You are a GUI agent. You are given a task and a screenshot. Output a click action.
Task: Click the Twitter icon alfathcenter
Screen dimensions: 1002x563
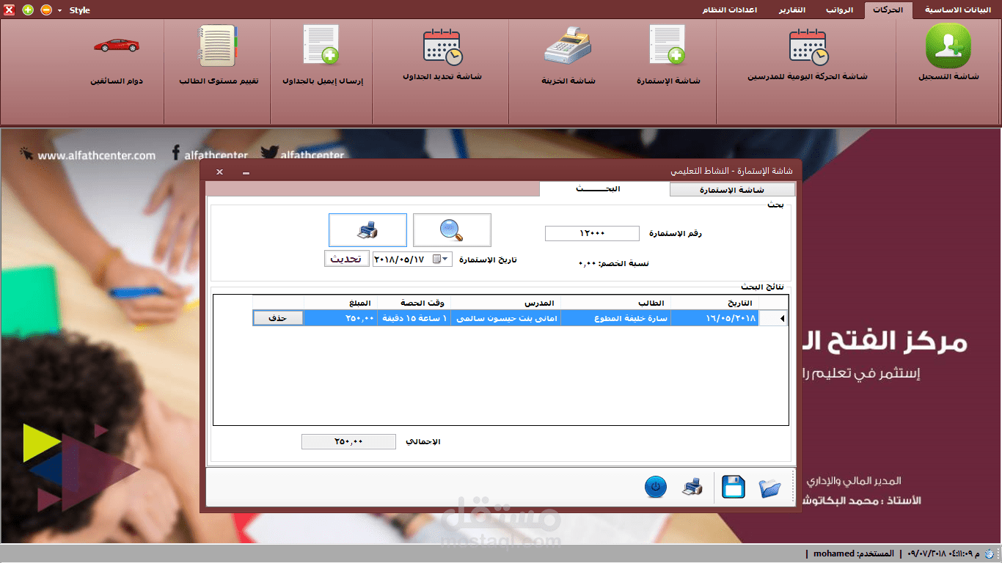(270, 153)
